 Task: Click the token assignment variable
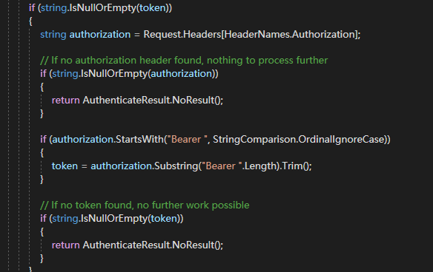click(x=65, y=166)
